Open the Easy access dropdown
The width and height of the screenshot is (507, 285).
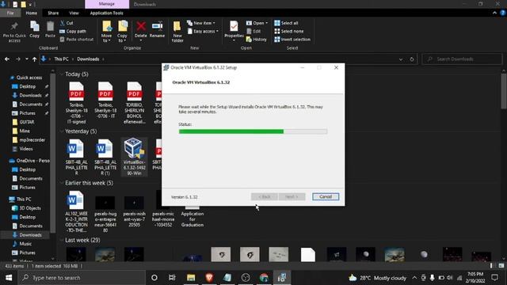tap(203, 32)
